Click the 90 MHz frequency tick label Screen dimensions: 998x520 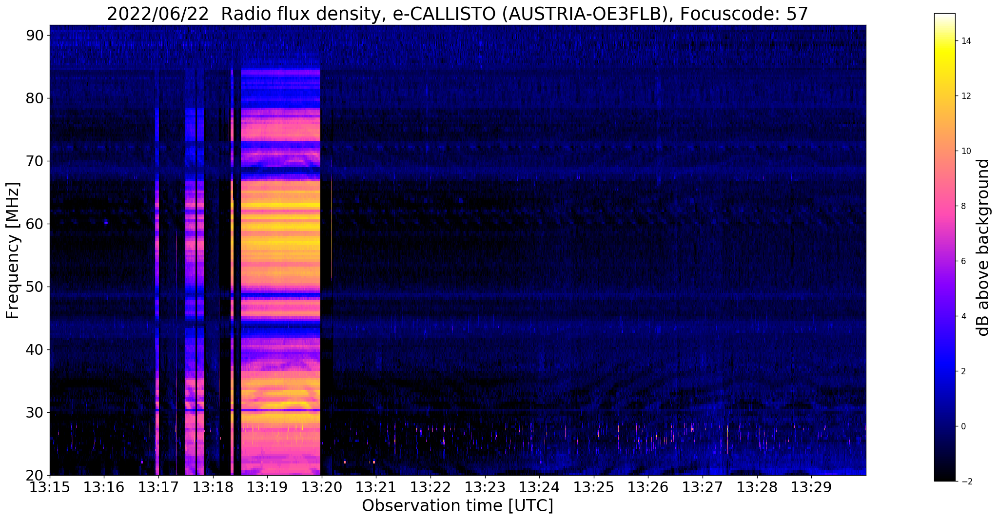[x=35, y=35]
